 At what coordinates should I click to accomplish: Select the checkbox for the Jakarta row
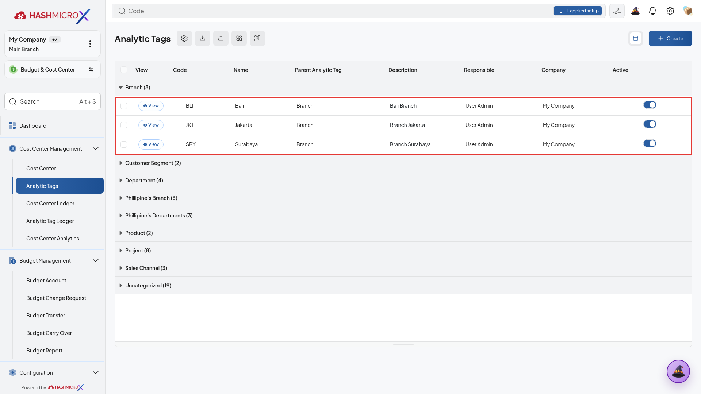(x=124, y=125)
